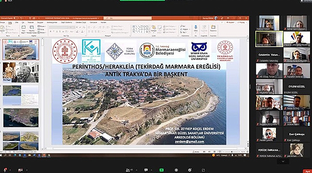Toggle the Zoom camera video
This screenshot has height=173, width=312.
pyautogui.click(x=20, y=170)
